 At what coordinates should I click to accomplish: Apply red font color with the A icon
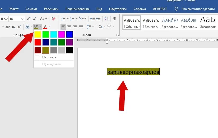point(45,27)
